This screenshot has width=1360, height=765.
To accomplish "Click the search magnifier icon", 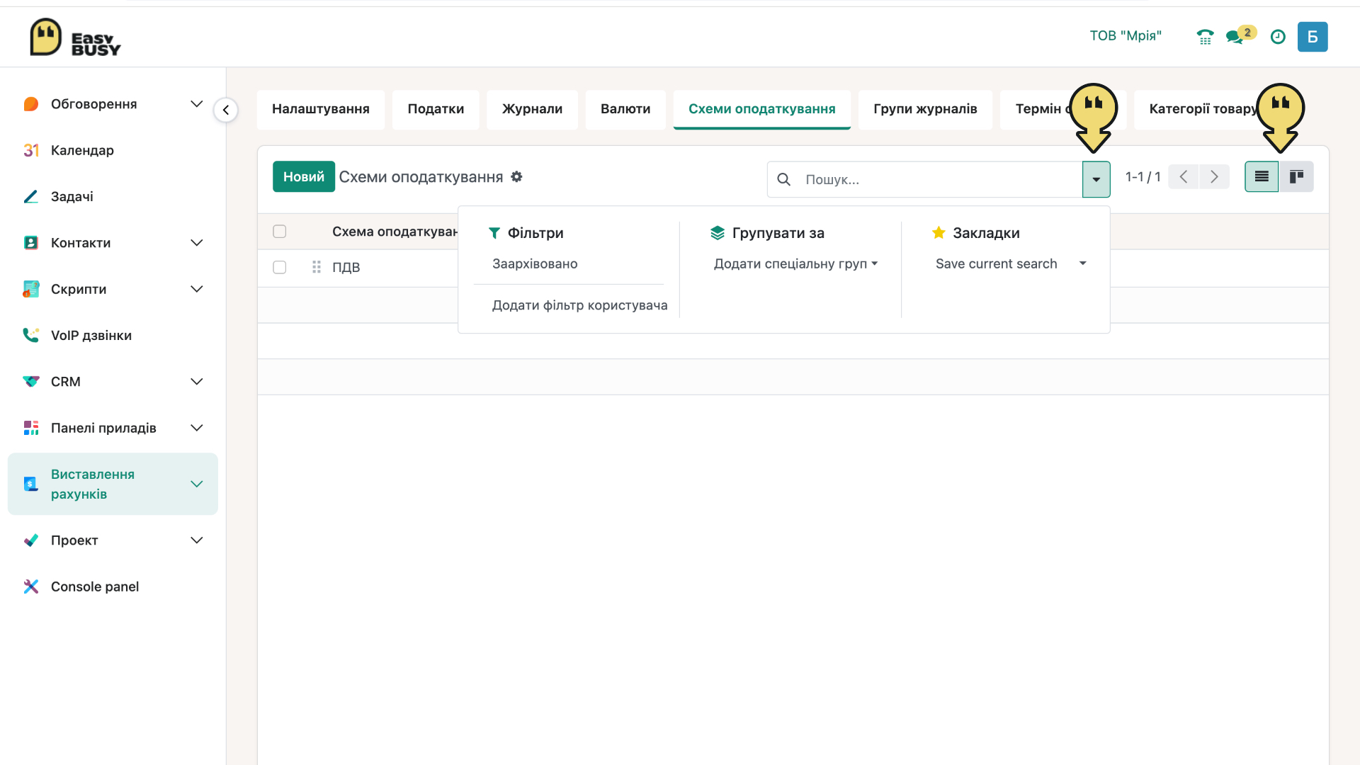I will (783, 179).
